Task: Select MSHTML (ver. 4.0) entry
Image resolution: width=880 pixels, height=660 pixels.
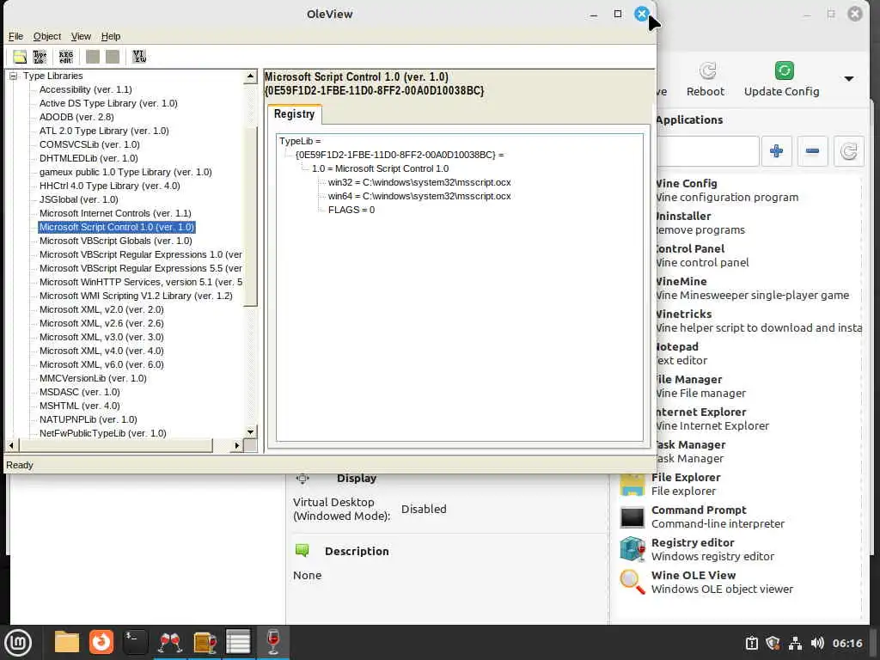Action: [x=80, y=406]
